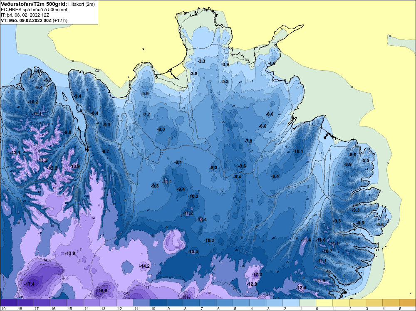The height and width of the screenshot is (311, 416).
Task: Select the -5.9 temperature reading
Action: (145, 94)
